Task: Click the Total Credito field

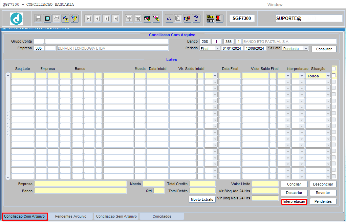Action: tap(202, 184)
